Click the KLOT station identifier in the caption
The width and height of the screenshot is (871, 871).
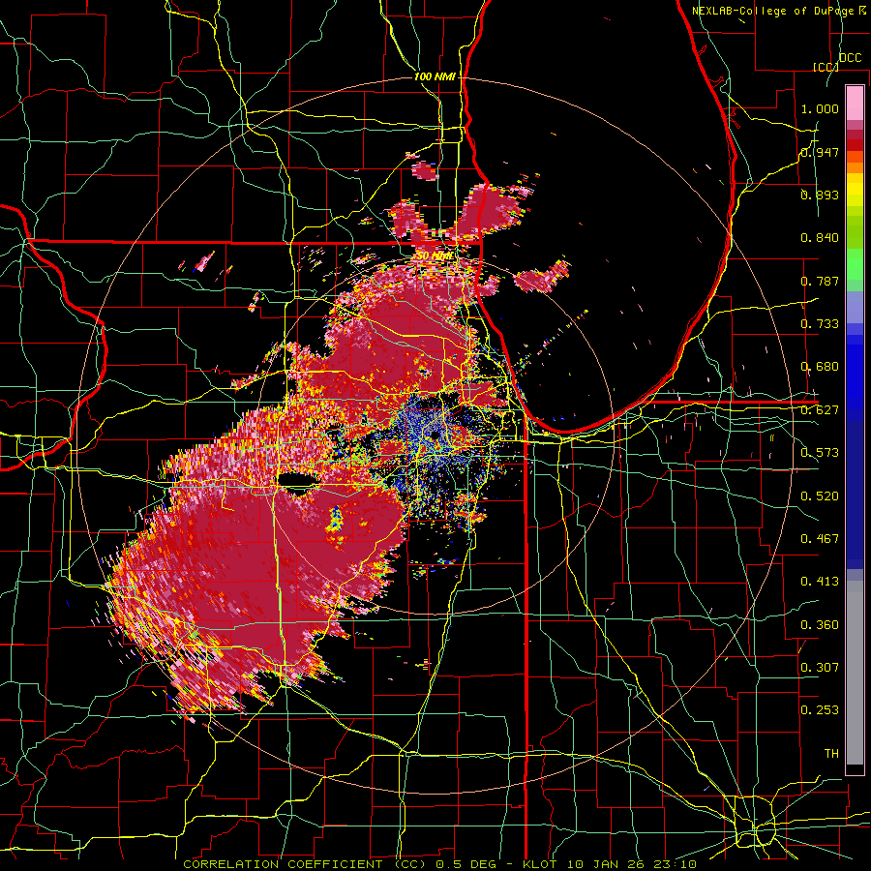(538, 864)
